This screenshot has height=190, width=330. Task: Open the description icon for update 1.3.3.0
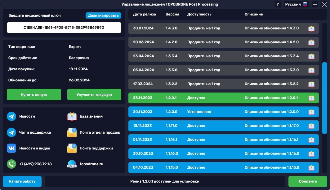coord(311,70)
